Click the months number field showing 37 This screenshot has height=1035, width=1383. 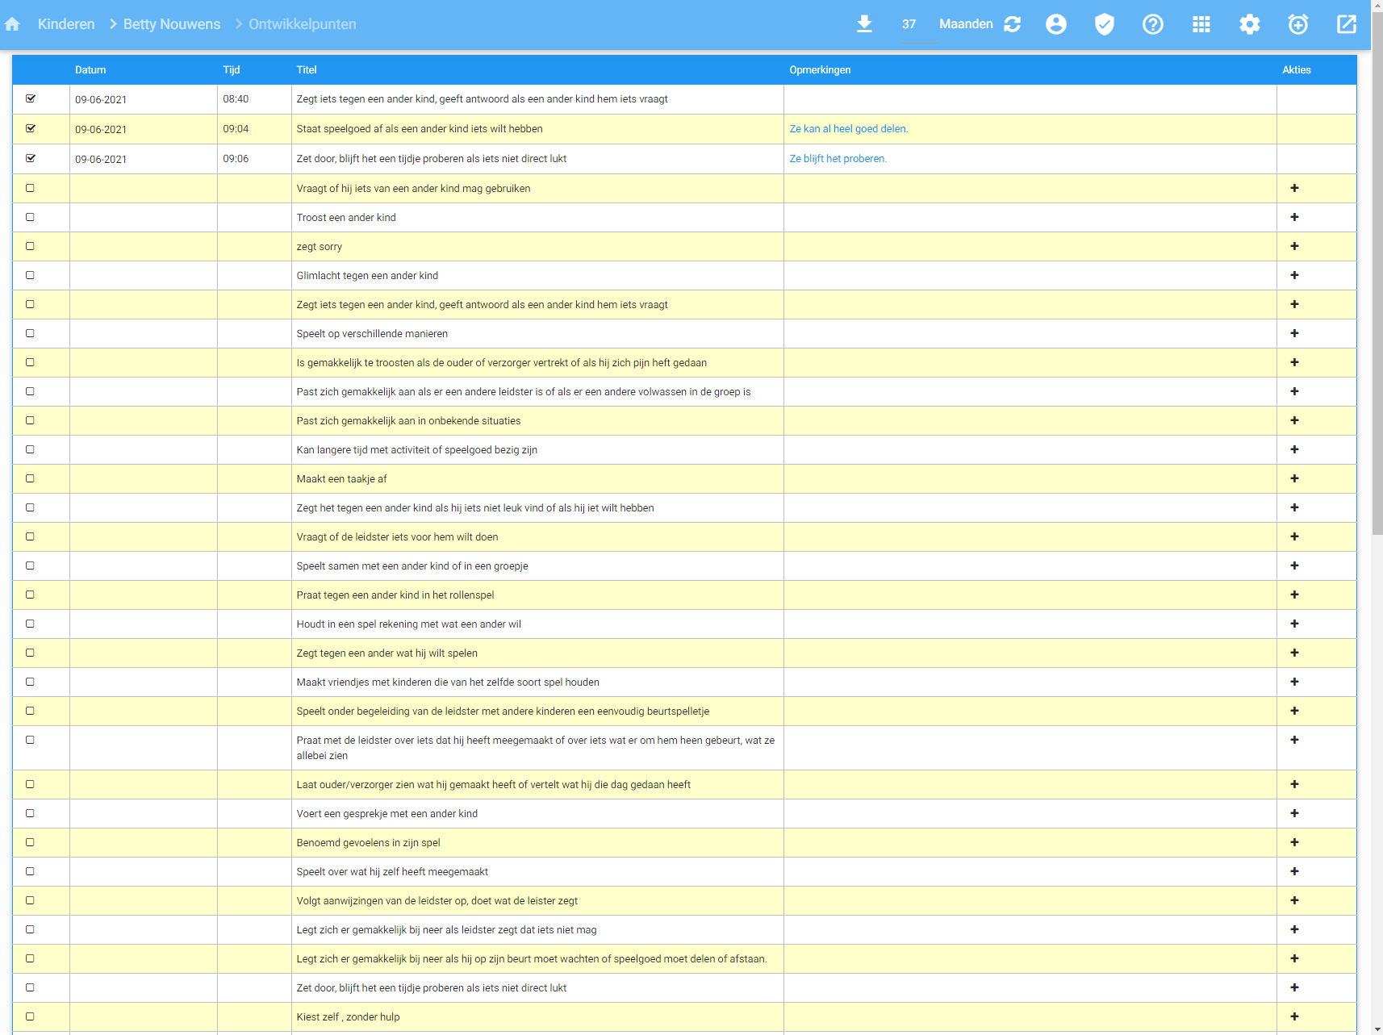pyautogui.click(x=909, y=24)
